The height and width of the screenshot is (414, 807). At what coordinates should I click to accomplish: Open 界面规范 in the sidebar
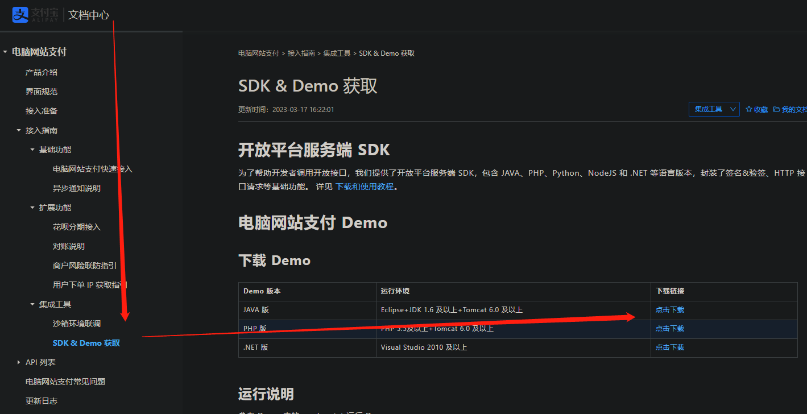pos(42,92)
